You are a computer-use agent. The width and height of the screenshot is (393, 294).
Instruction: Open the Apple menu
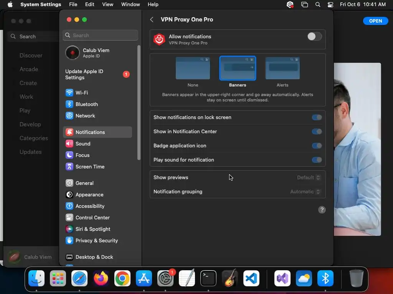click(x=10, y=5)
